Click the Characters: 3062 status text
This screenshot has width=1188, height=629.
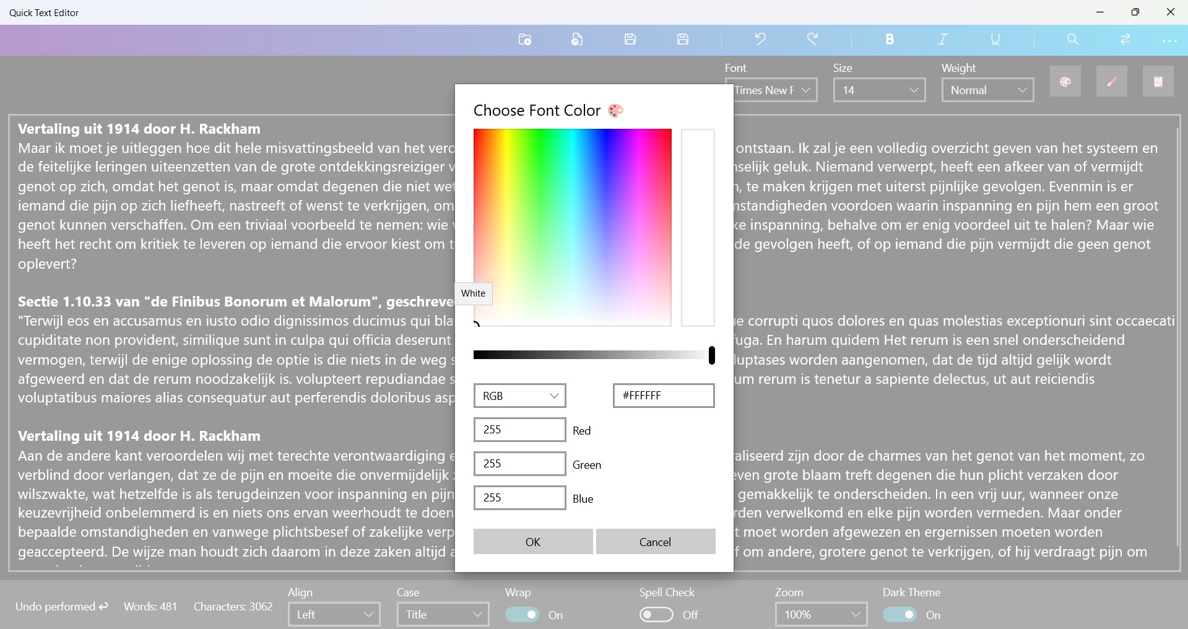click(x=233, y=607)
